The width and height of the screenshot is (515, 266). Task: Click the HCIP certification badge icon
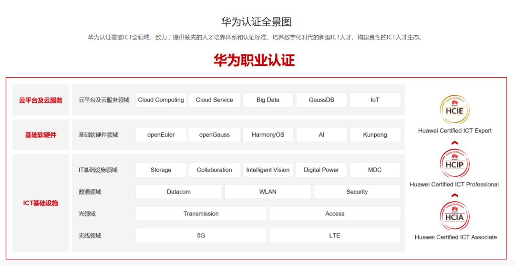454,164
